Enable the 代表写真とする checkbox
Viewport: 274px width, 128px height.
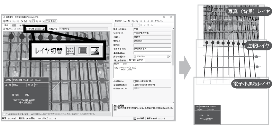(x=135, y=81)
